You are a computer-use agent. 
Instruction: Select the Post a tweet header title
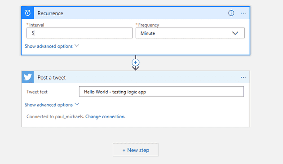[52, 78]
